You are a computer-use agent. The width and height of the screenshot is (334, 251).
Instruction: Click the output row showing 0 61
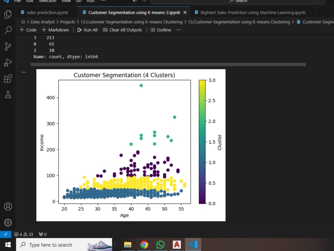tap(44, 44)
